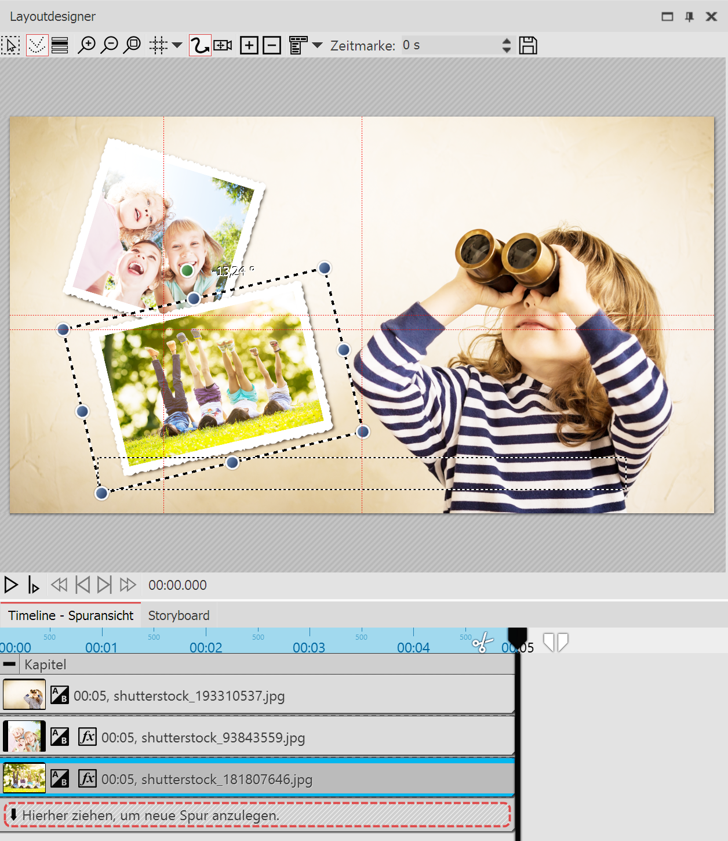This screenshot has width=728, height=841.
Task: Open the layout presets dropdown arrow
Action: pyautogui.click(x=316, y=45)
